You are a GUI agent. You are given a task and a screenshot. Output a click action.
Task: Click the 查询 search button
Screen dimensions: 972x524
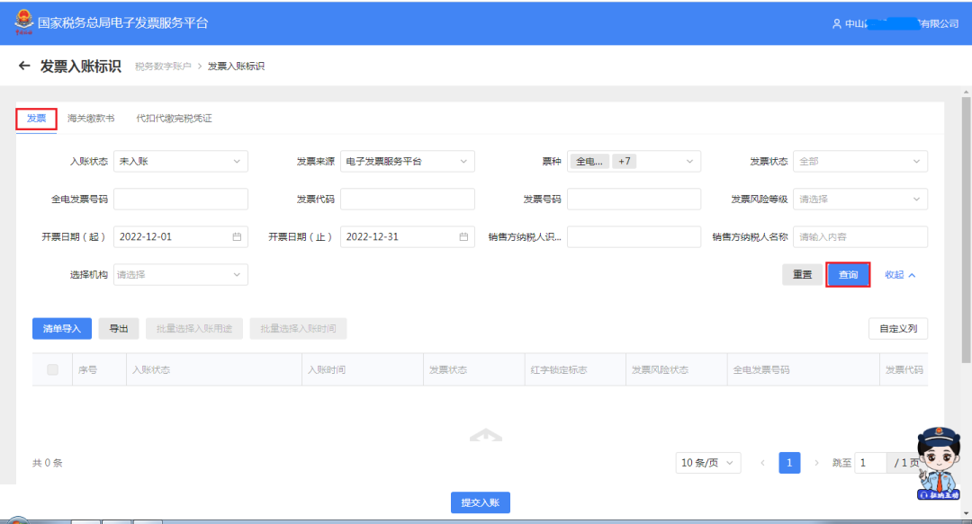click(x=848, y=275)
